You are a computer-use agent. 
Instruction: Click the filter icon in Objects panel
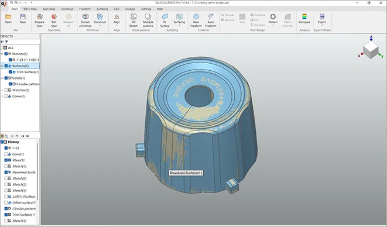click(6, 42)
